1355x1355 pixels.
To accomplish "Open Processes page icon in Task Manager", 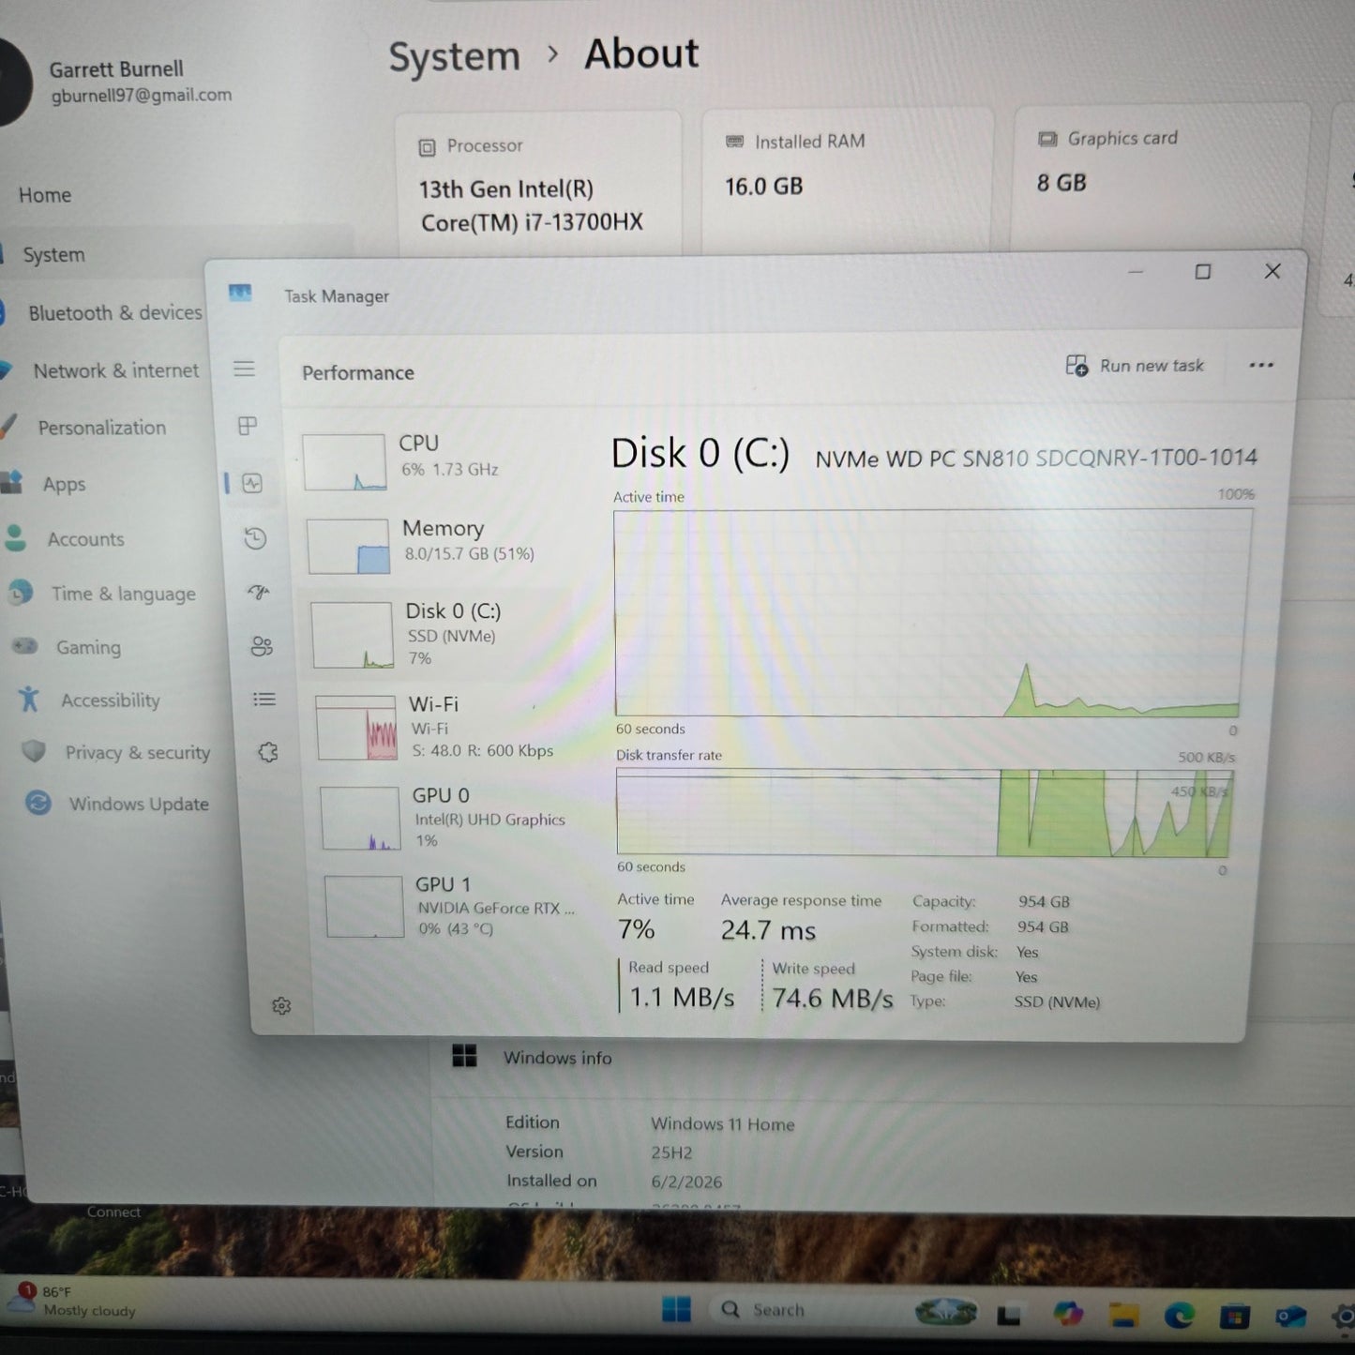I will pyautogui.click(x=248, y=426).
